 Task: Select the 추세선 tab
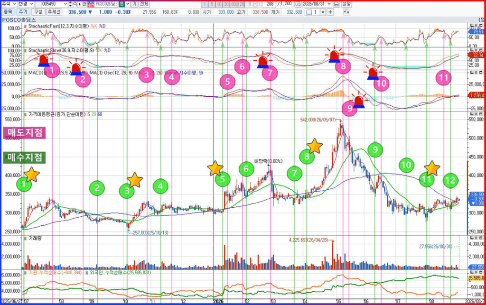54,12
